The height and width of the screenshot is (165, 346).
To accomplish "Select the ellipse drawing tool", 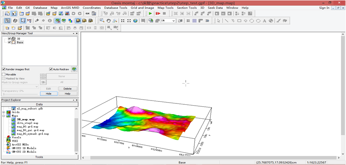I will (258, 21).
